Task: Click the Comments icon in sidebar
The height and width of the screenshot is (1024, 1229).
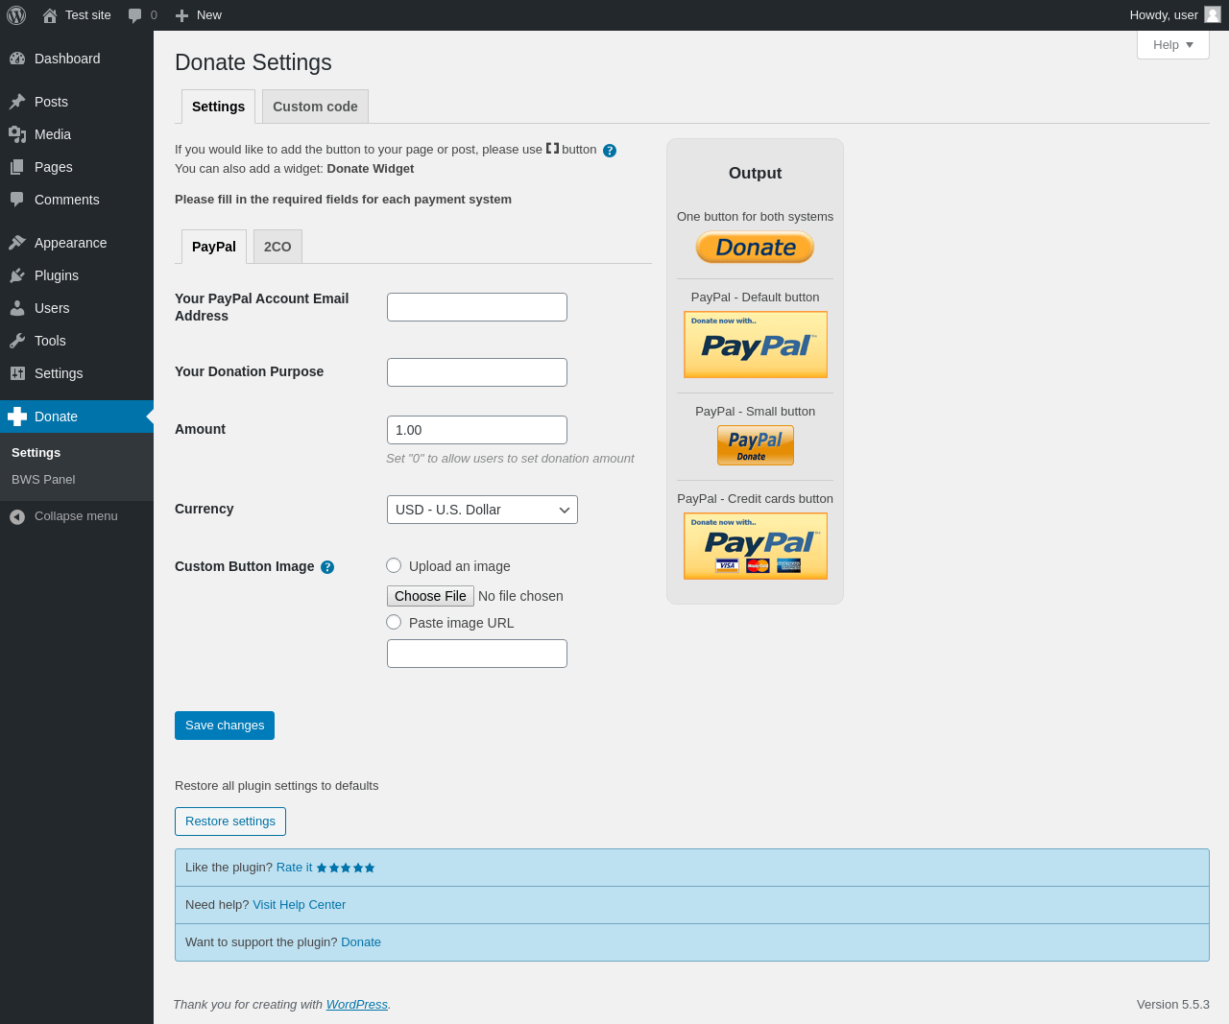Action: coord(17,200)
